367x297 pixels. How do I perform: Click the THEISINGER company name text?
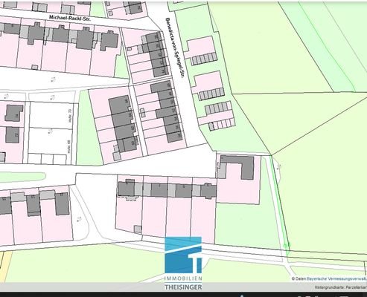click(183, 287)
